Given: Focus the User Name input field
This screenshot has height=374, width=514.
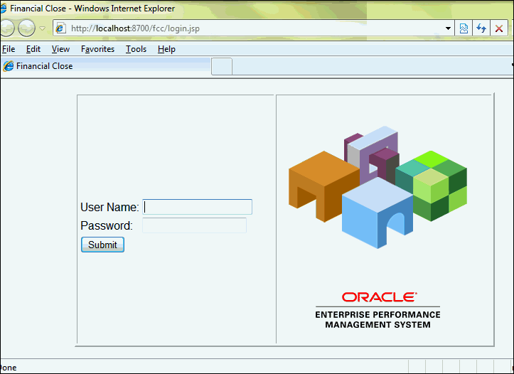Looking at the screenshot, I should [x=198, y=207].
